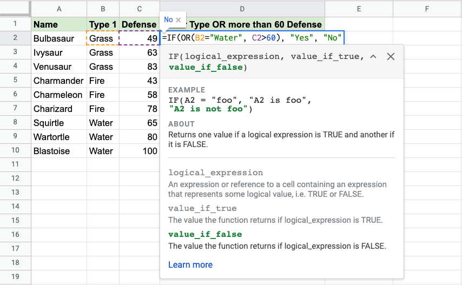Close the formula help popup
Image resolution: width=462 pixels, height=285 pixels.
tap(391, 57)
